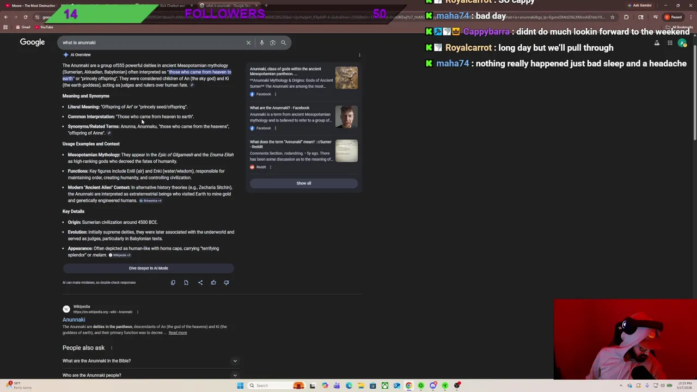Open Wikipedia result three-dot menu

click(137, 312)
